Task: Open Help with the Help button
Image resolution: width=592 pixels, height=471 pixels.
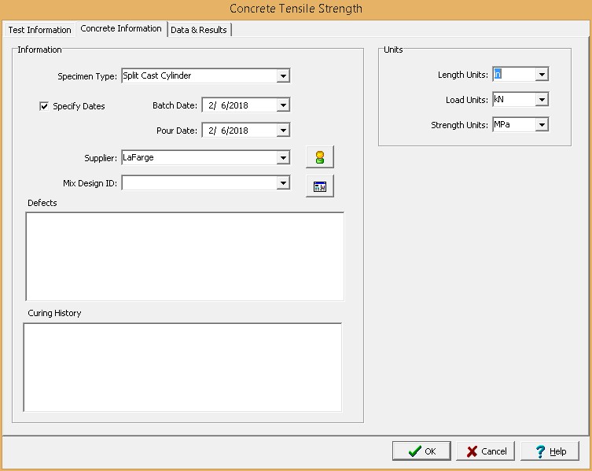Action: pos(550,451)
